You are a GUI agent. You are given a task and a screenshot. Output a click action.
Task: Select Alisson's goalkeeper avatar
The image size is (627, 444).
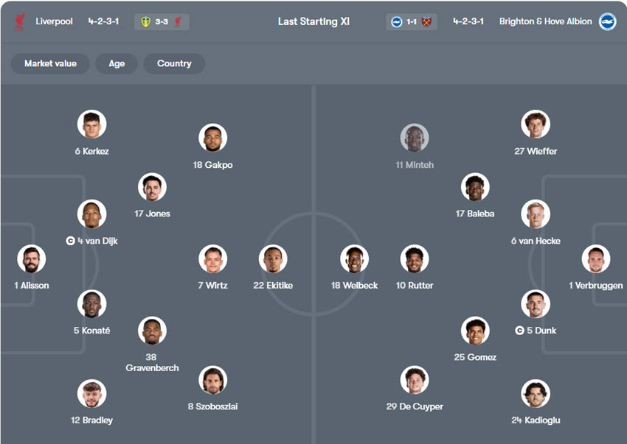tap(32, 259)
